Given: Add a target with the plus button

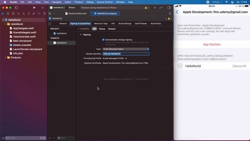Looking at the screenshot, I should (50, 138).
